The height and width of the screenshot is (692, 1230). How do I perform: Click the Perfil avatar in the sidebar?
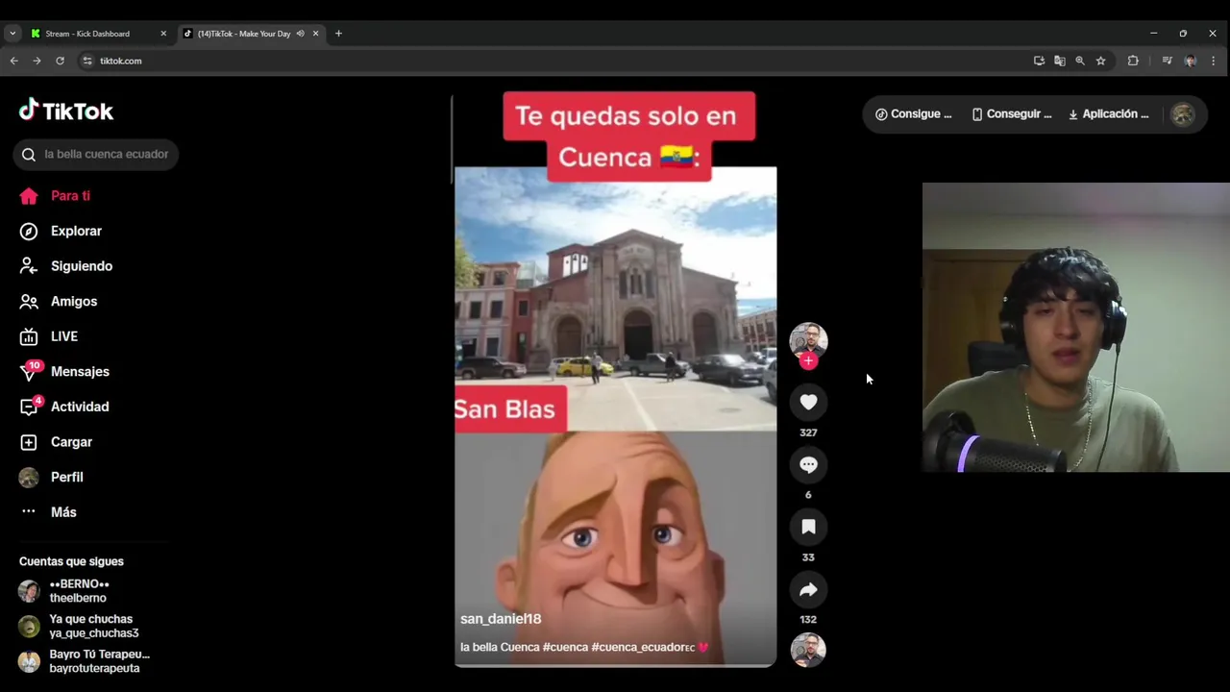coord(29,478)
